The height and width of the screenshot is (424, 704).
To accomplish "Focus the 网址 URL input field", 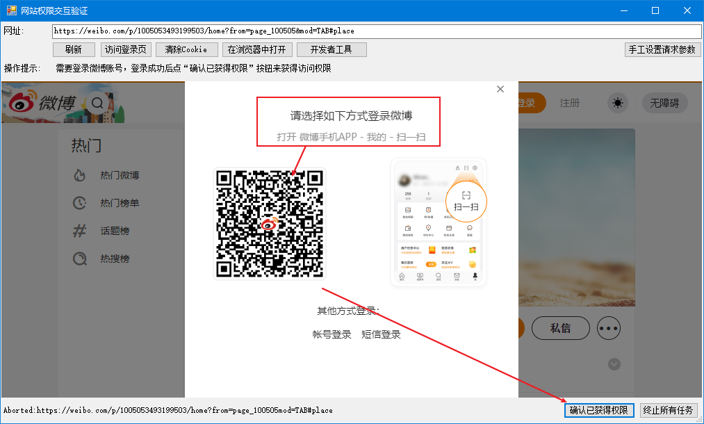I will (x=376, y=31).
